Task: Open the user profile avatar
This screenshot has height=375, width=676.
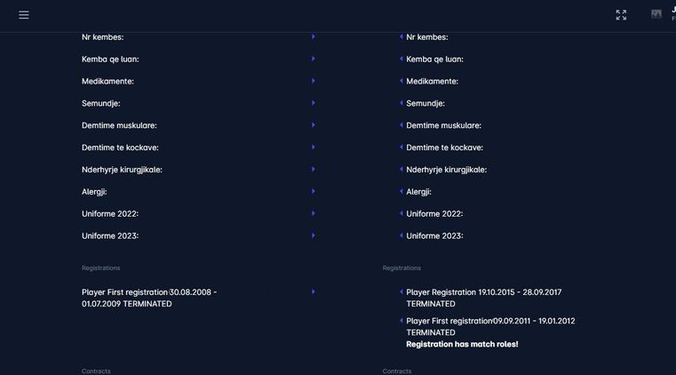Action: coord(656,14)
